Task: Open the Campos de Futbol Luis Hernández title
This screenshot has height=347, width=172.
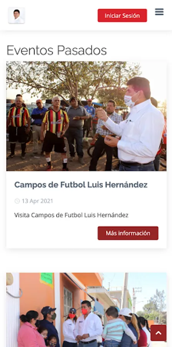Action: coord(81,185)
